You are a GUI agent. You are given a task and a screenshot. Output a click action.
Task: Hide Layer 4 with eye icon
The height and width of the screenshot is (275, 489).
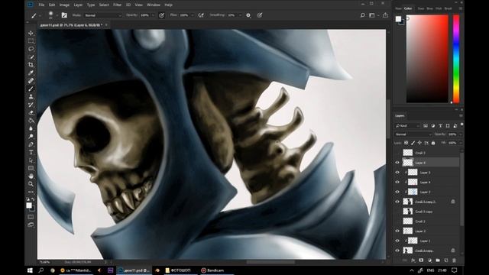pyautogui.click(x=397, y=182)
